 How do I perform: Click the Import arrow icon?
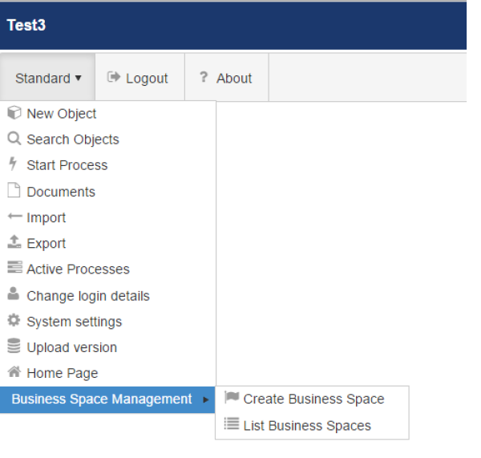pyautogui.click(x=14, y=217)
